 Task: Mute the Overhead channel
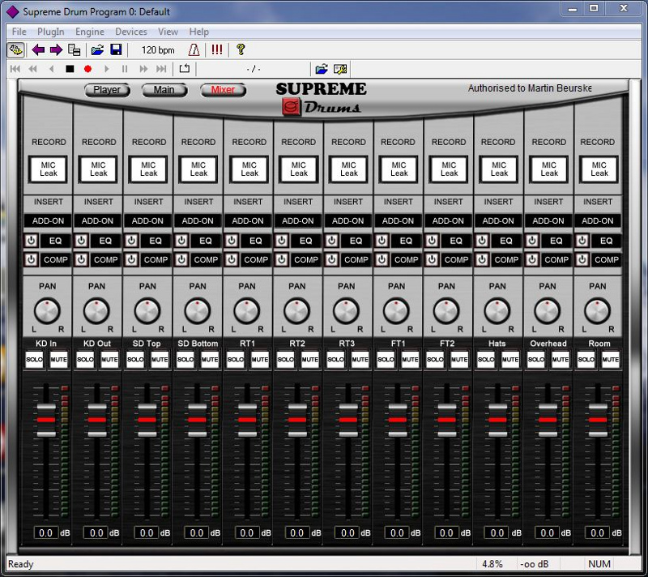coord(561,359)
